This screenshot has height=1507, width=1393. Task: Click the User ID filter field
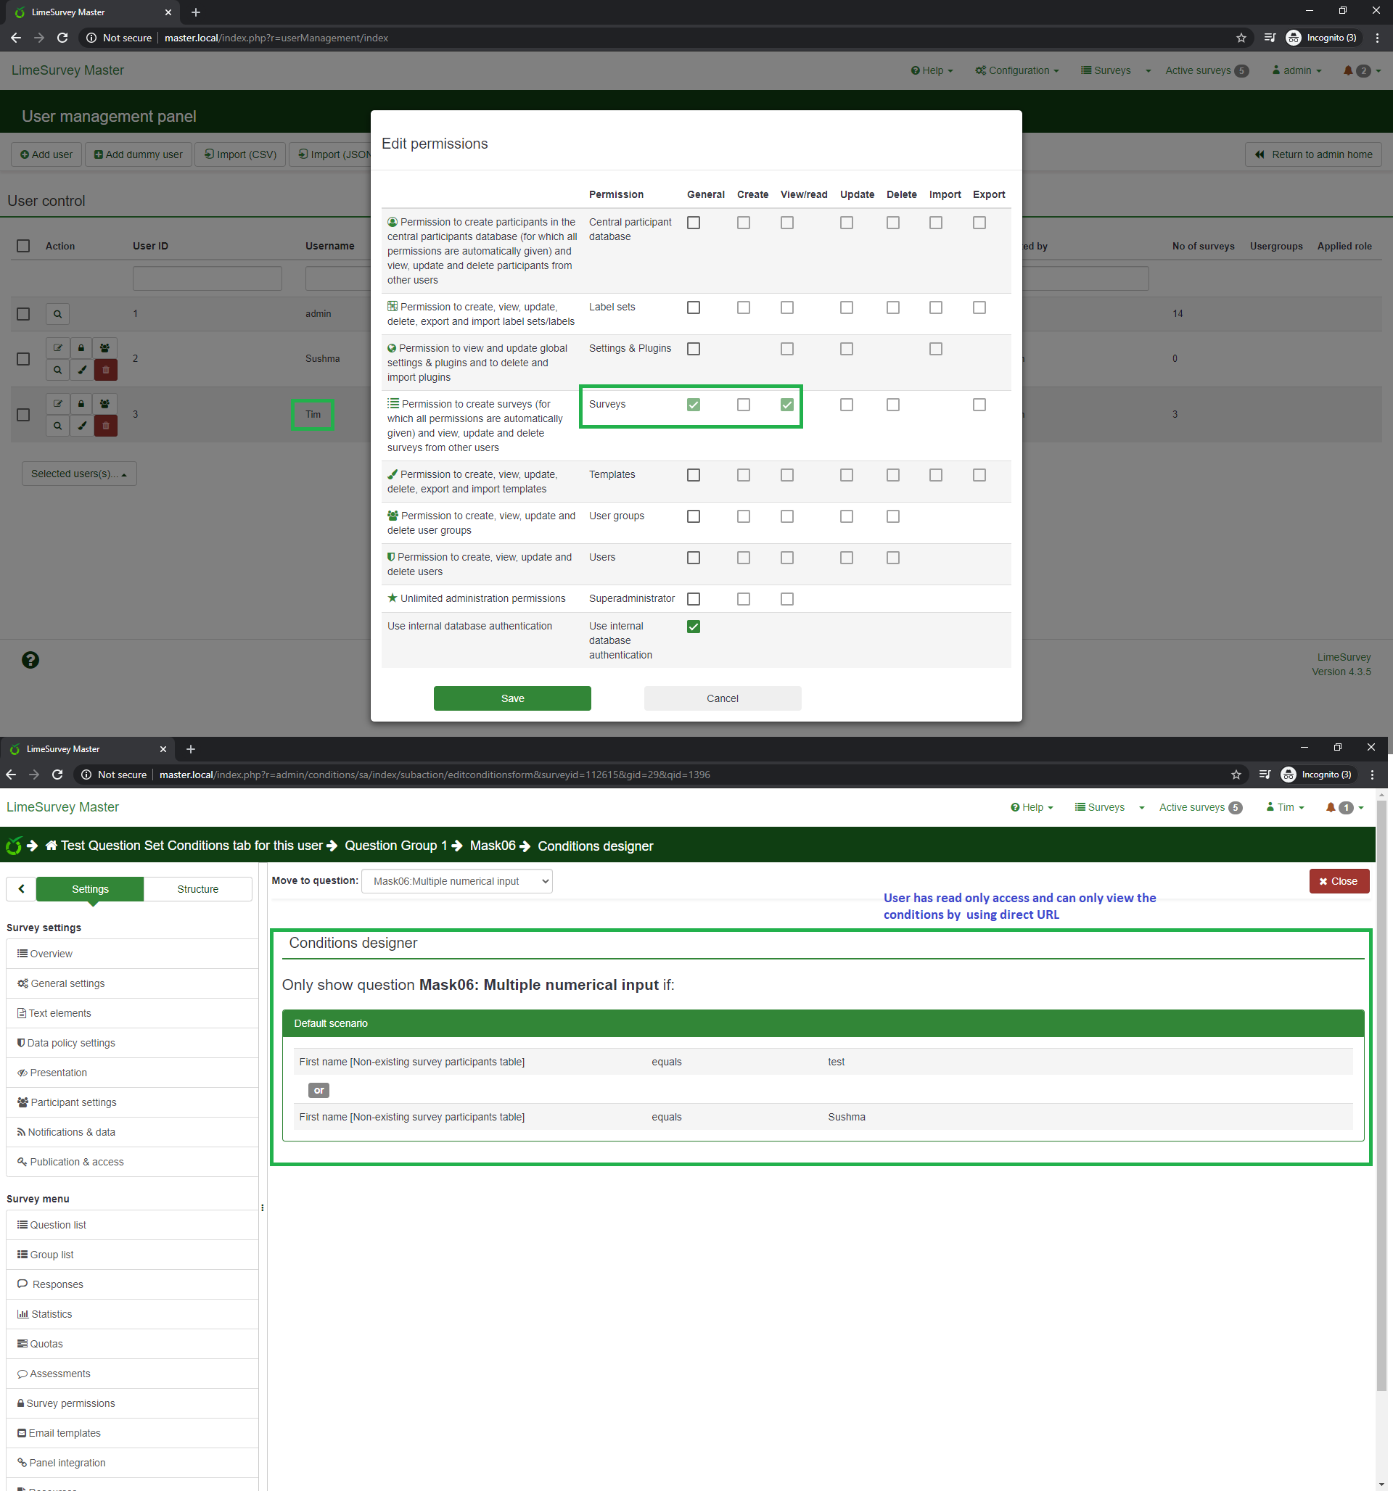pos(207,278)
